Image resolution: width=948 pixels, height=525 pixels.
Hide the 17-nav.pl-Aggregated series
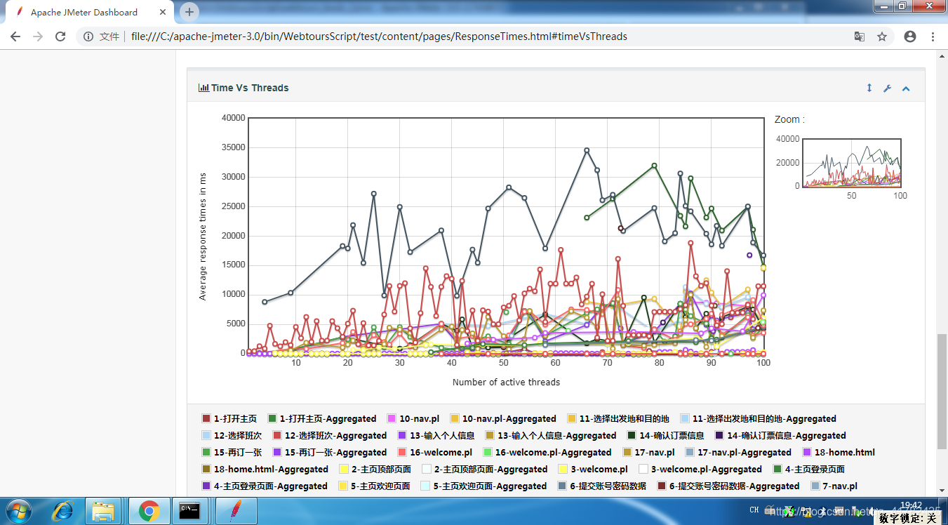tap(738, 453)
